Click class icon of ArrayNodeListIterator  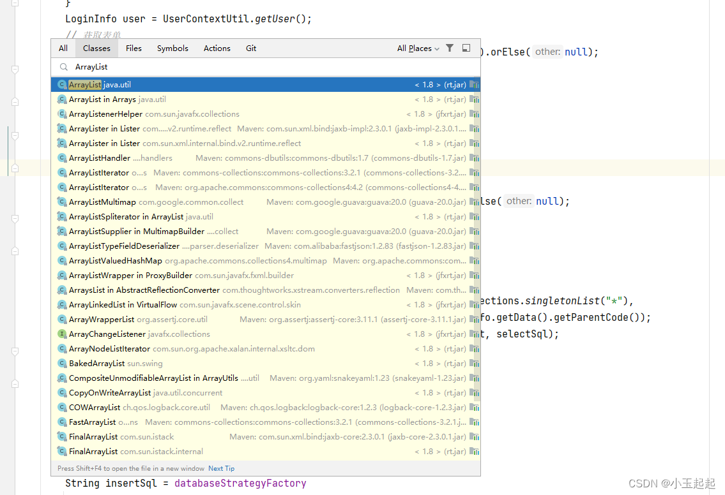[x=62, y=349]
